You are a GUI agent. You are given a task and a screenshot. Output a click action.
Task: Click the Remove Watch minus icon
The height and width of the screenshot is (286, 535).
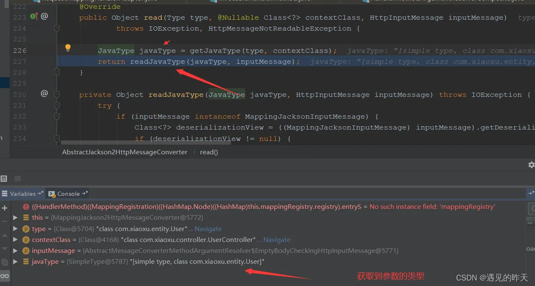(5, 221)
